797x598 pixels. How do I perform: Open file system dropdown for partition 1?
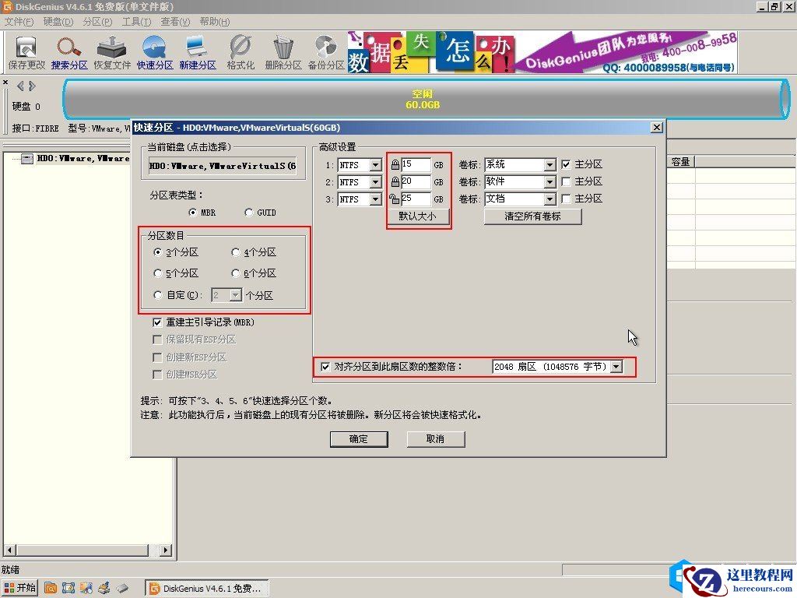pyautogui.click(x=375, y=165)
